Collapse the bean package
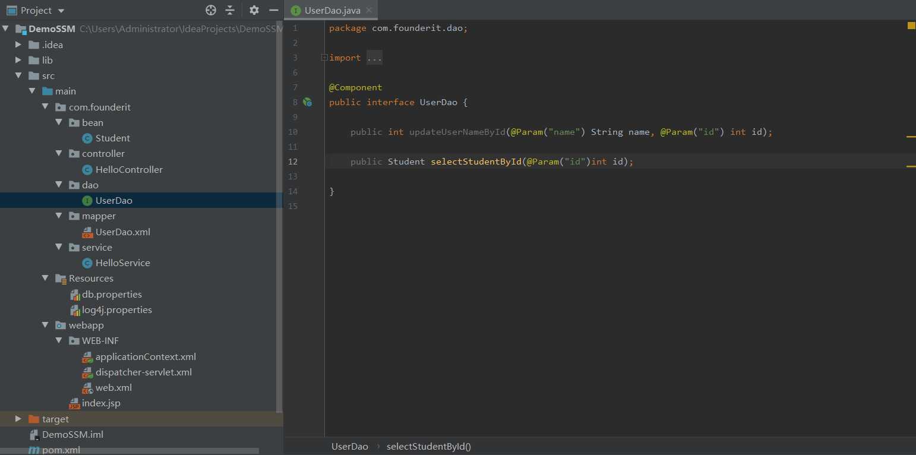 tap(59, 122)
